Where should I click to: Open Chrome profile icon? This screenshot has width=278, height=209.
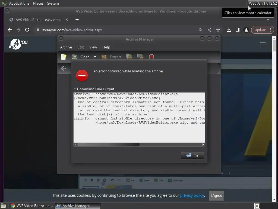click(246, 30)
